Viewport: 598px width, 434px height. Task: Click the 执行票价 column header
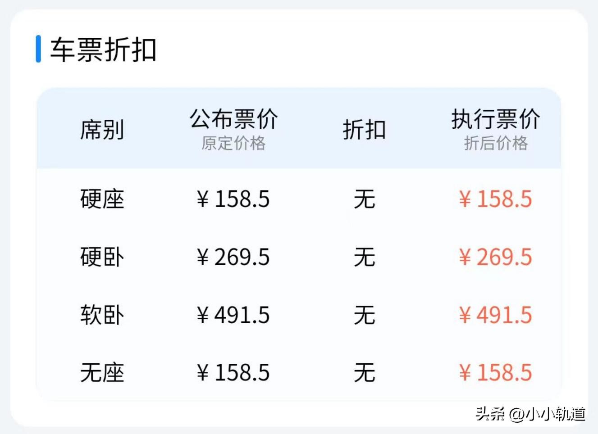tap(496, 119)
